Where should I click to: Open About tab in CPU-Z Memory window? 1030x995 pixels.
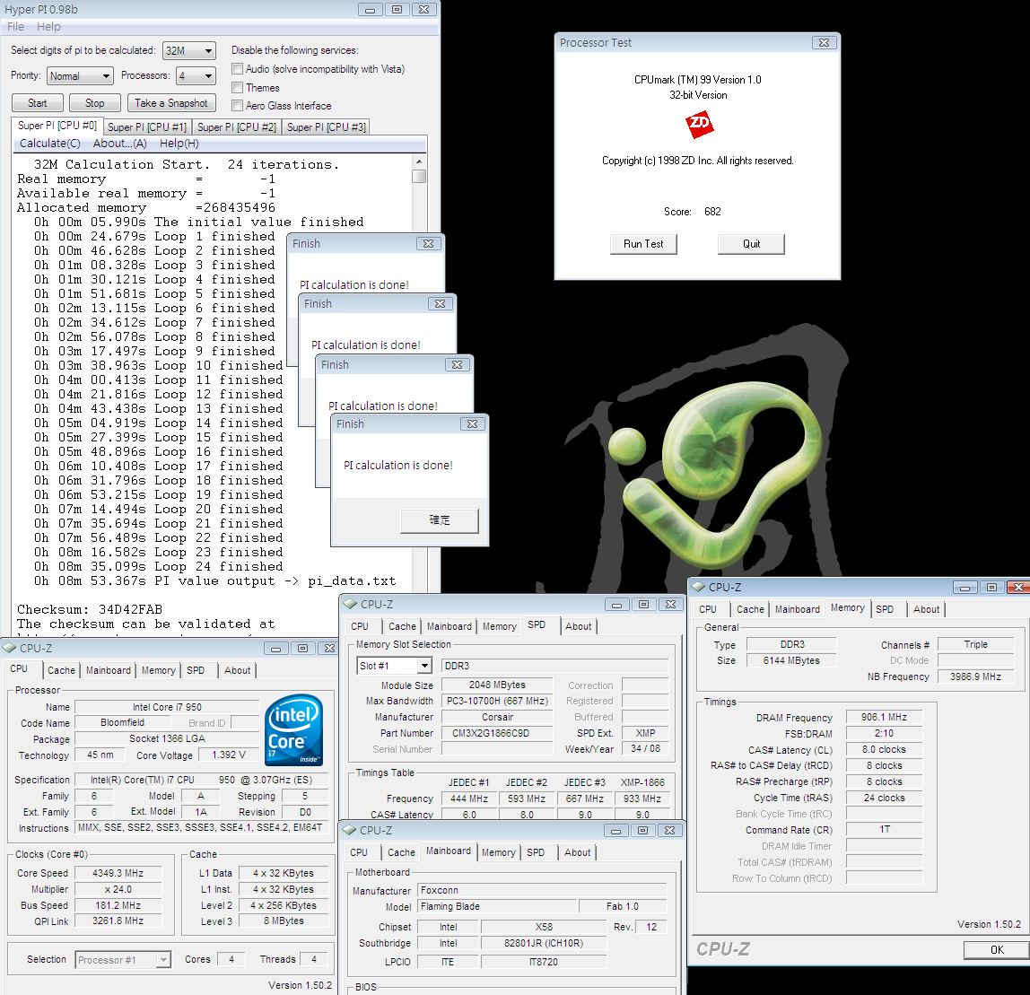click(x=926, y=609)
